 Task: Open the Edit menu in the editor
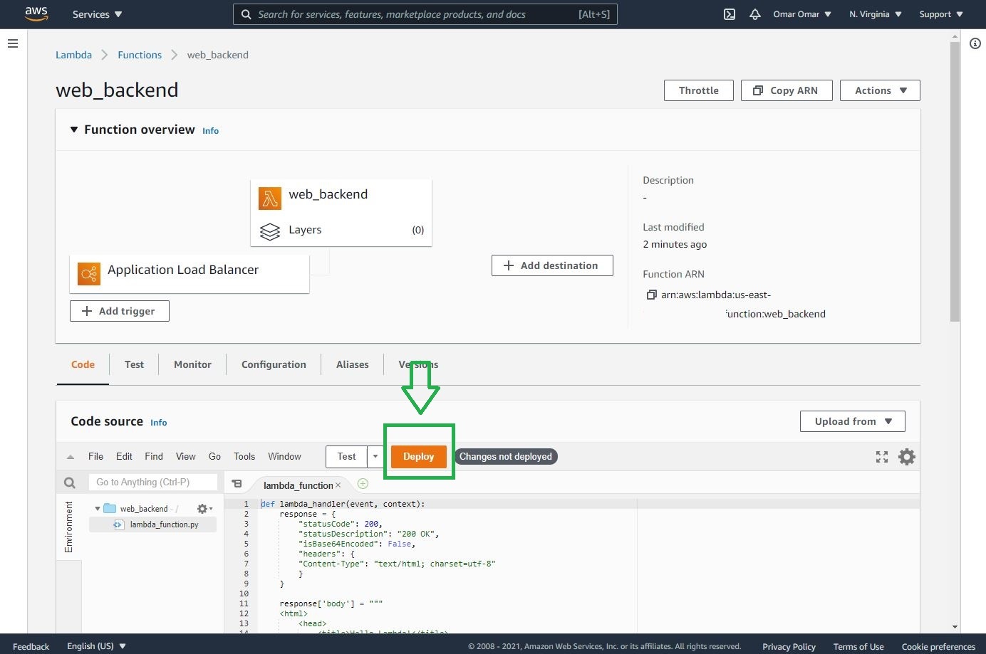click(x=124, y=457)
